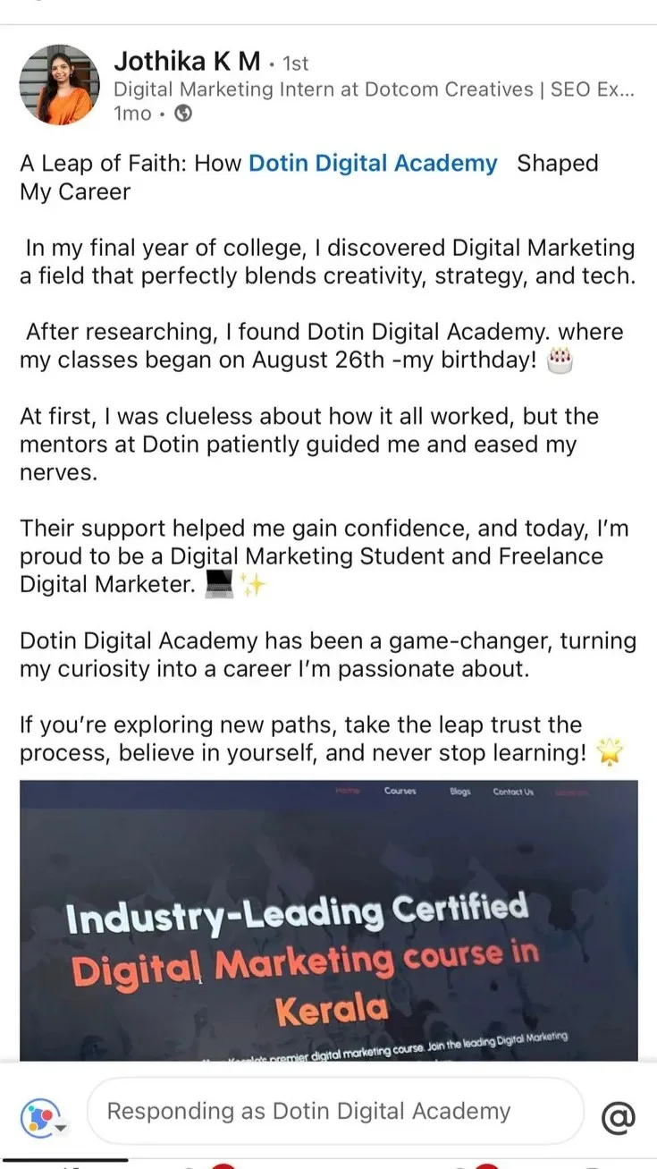Focus the 'Responding as Dotin Digital Academy' field

(x=333, y=1112)
